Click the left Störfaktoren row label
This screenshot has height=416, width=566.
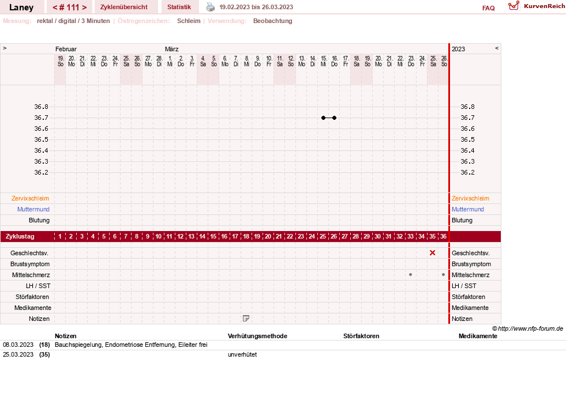click(x=32, y=297)
